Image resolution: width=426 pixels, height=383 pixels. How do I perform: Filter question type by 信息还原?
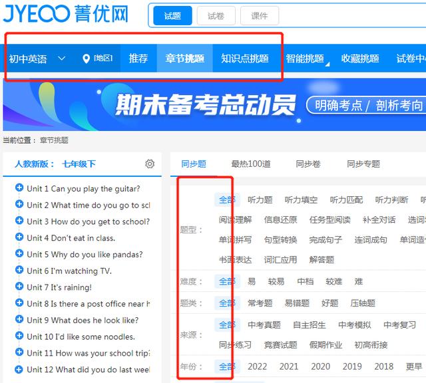pos(281,219)
